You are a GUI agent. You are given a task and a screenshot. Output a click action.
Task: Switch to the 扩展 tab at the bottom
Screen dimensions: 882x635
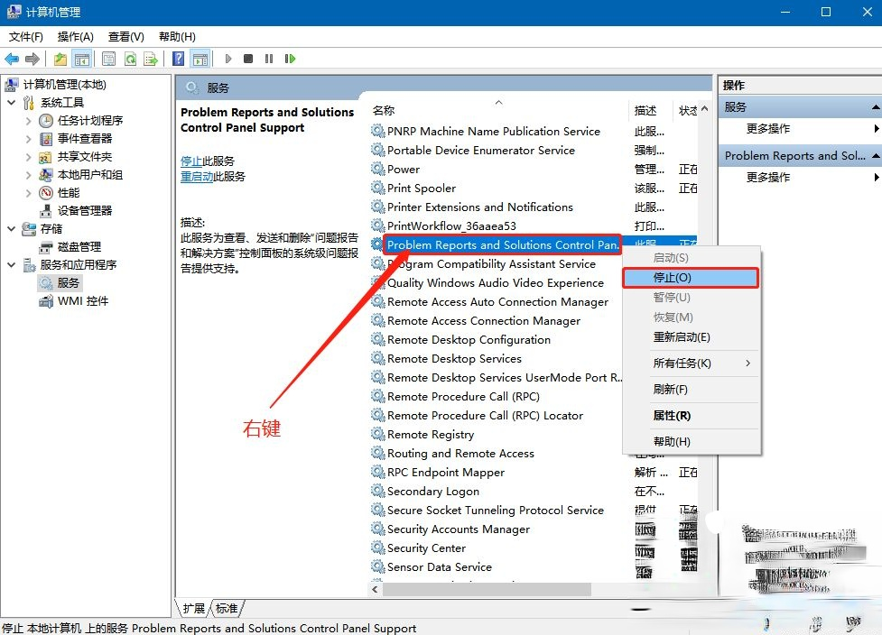coord(192,608)
